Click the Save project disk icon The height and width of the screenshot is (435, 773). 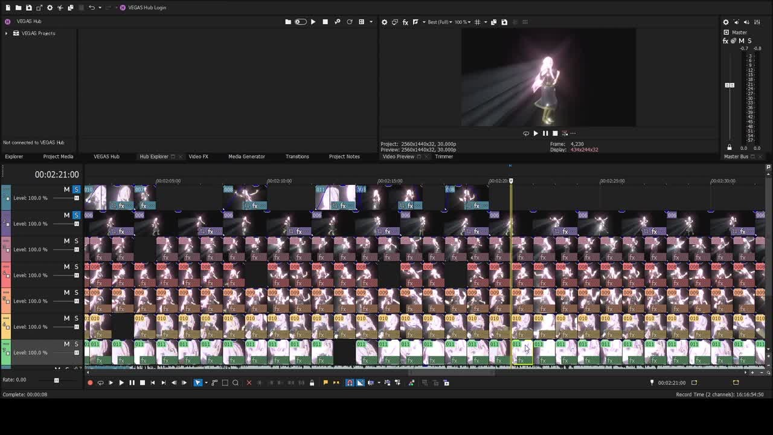[28, 7]
